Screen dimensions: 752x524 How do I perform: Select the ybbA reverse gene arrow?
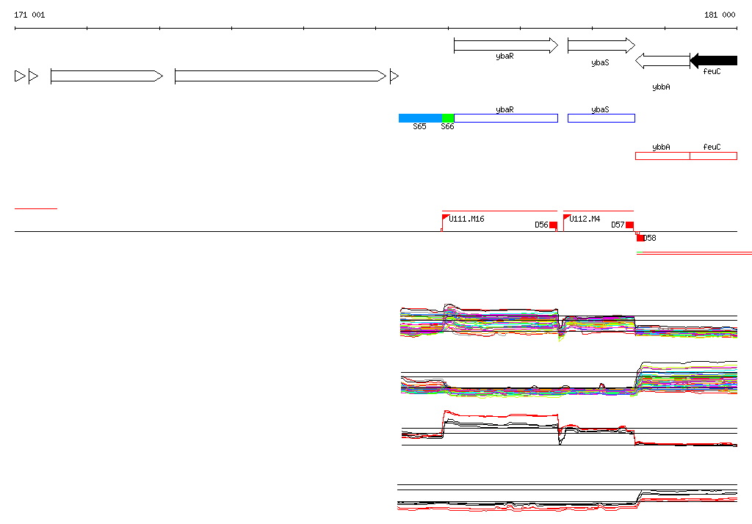pyautogui.click(x=663, y=61)
